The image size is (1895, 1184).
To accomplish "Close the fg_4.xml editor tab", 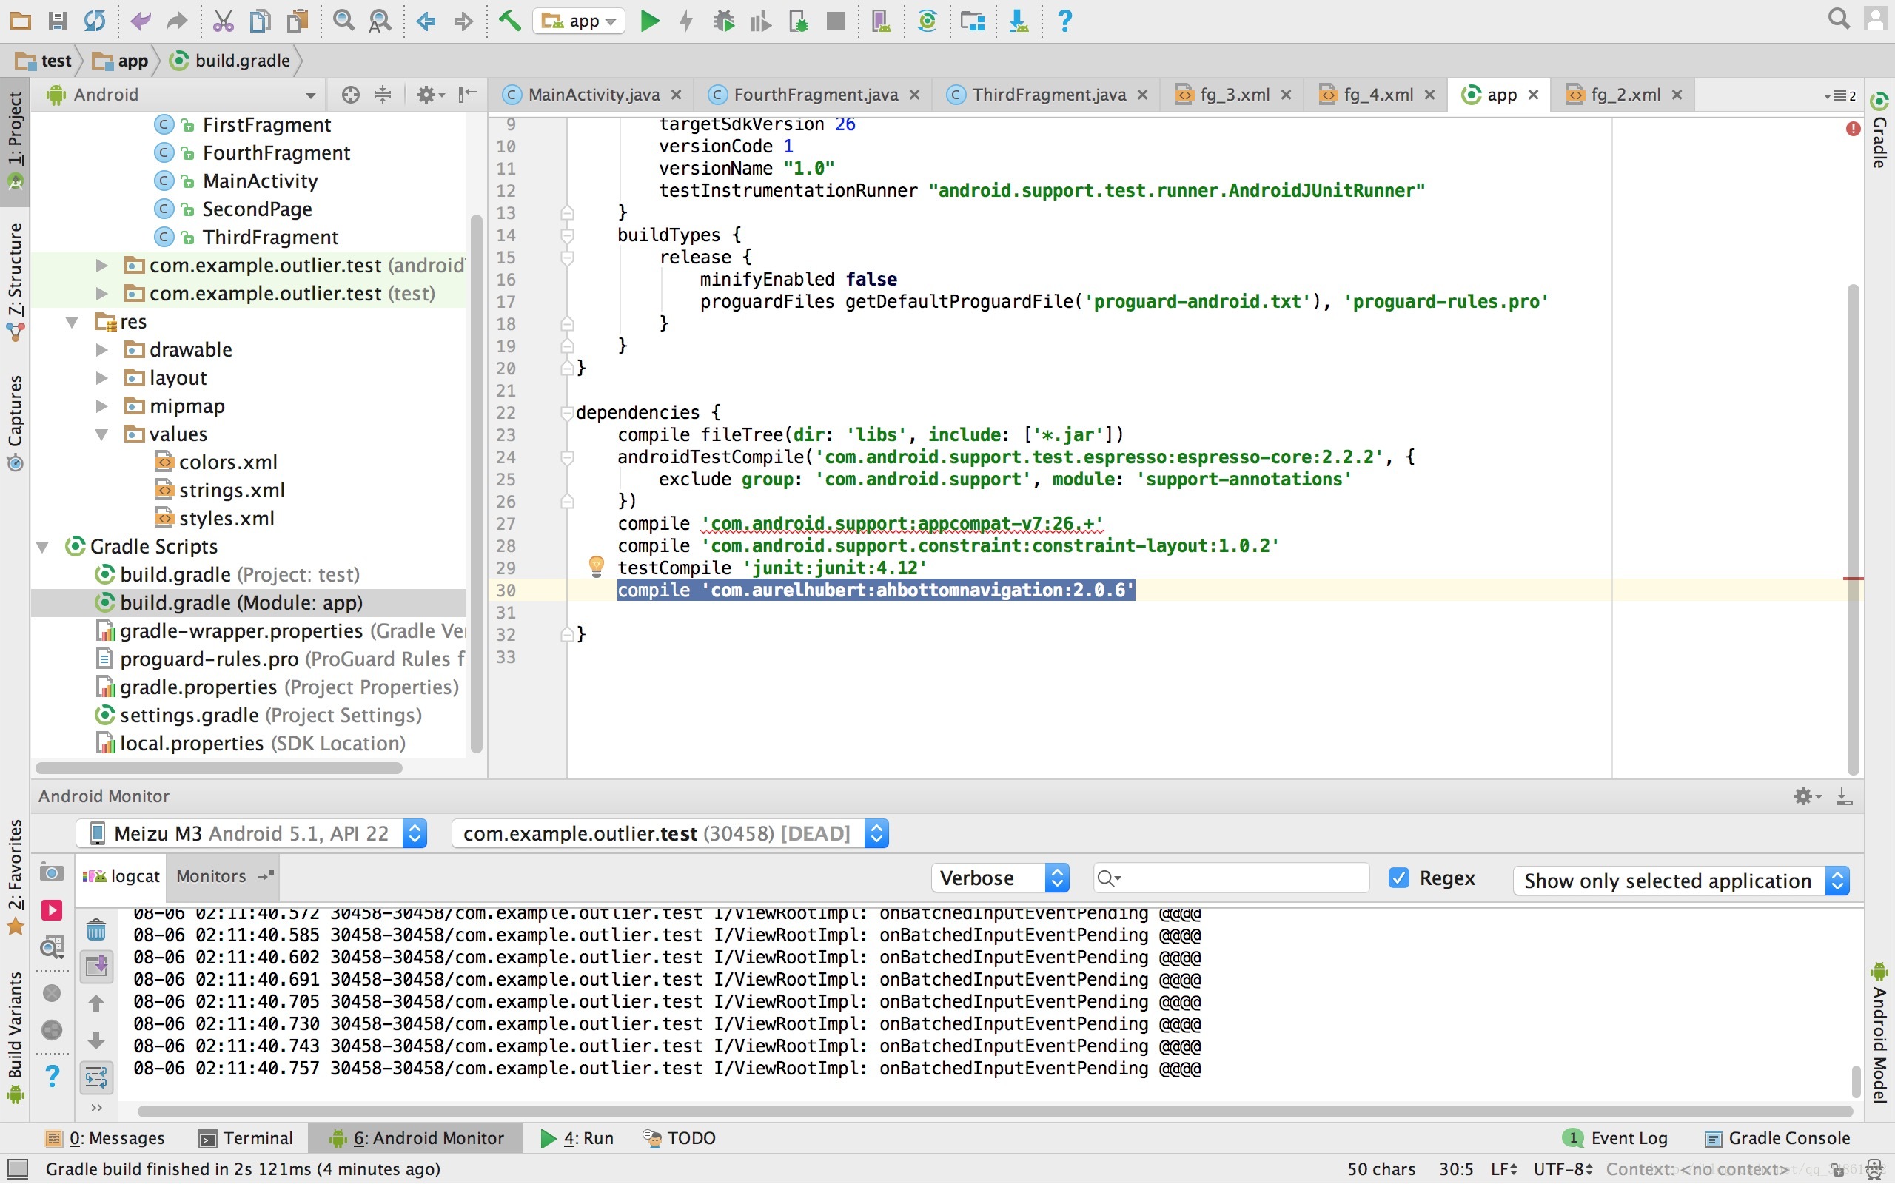I will pyautogui.click(x=1430, y=95).
